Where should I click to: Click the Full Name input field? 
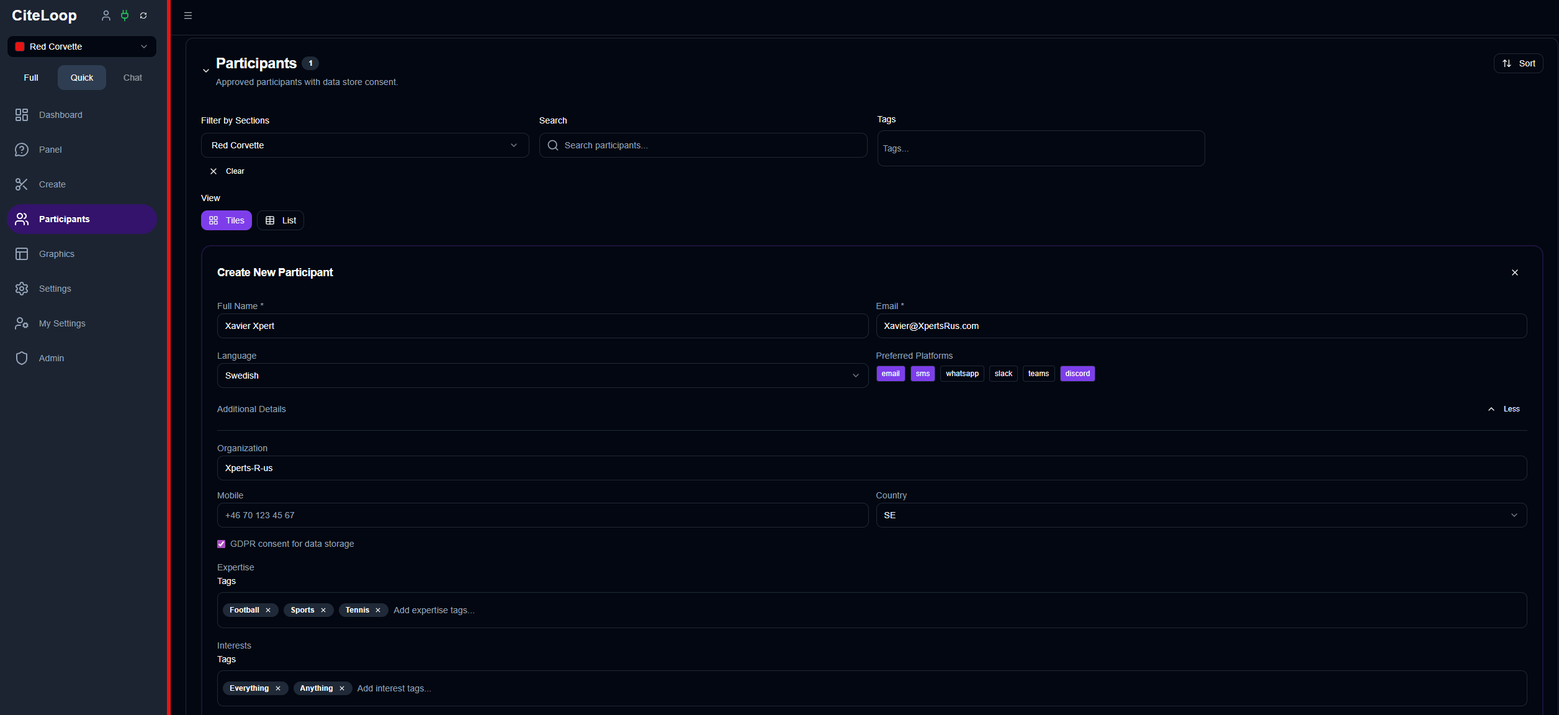[542, 326]
